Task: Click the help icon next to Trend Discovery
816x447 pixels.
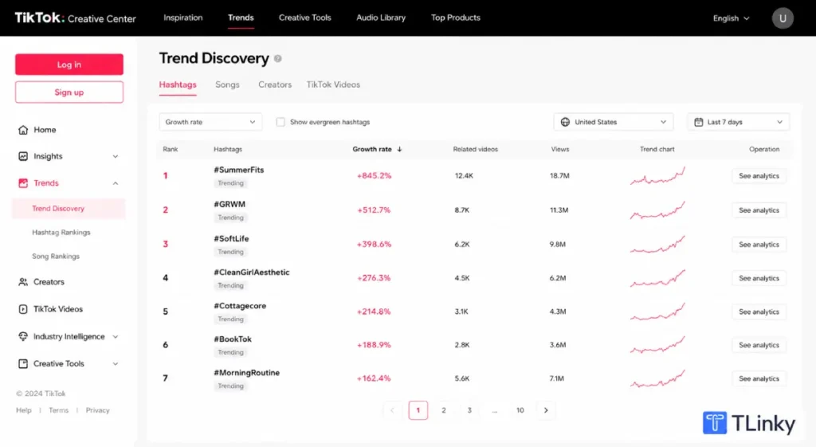Action: point(278,59)
